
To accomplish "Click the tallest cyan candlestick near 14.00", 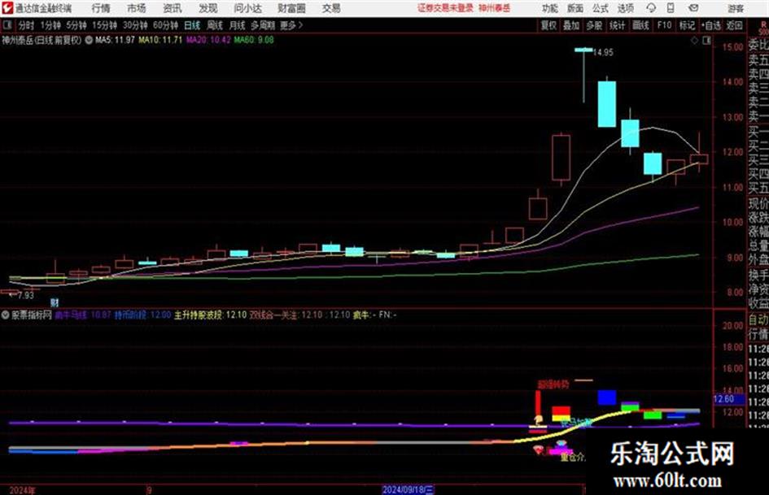I will point(607,104).
